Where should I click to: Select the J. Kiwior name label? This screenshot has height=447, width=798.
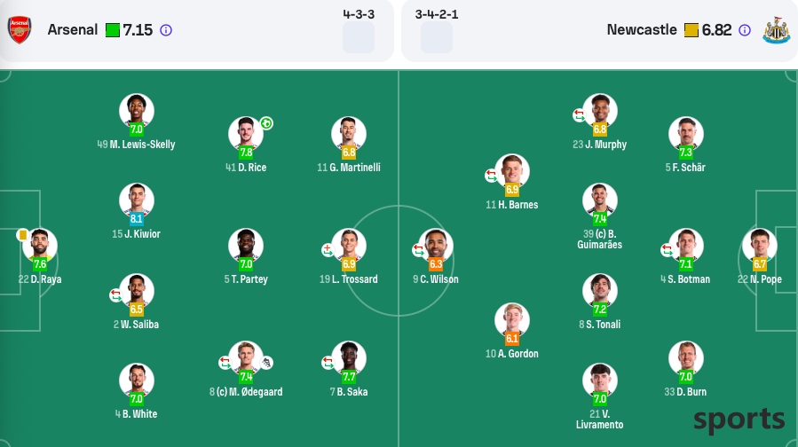click(136, 234)
